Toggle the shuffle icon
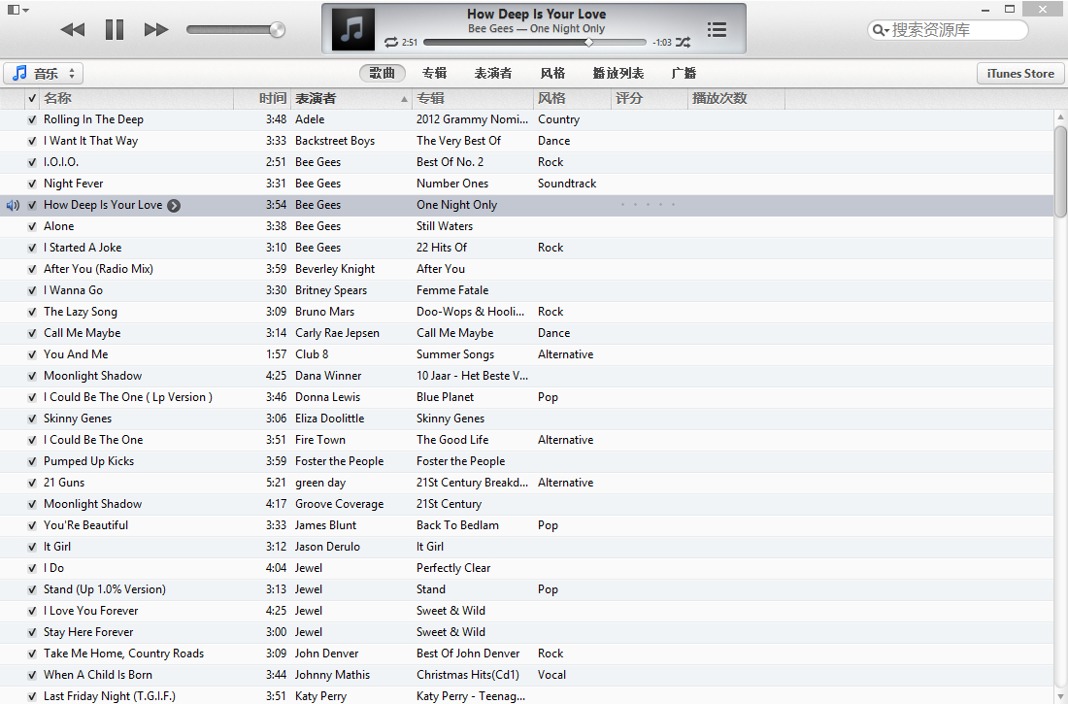The image size is (1068, 704). click(x=684, y=43)
